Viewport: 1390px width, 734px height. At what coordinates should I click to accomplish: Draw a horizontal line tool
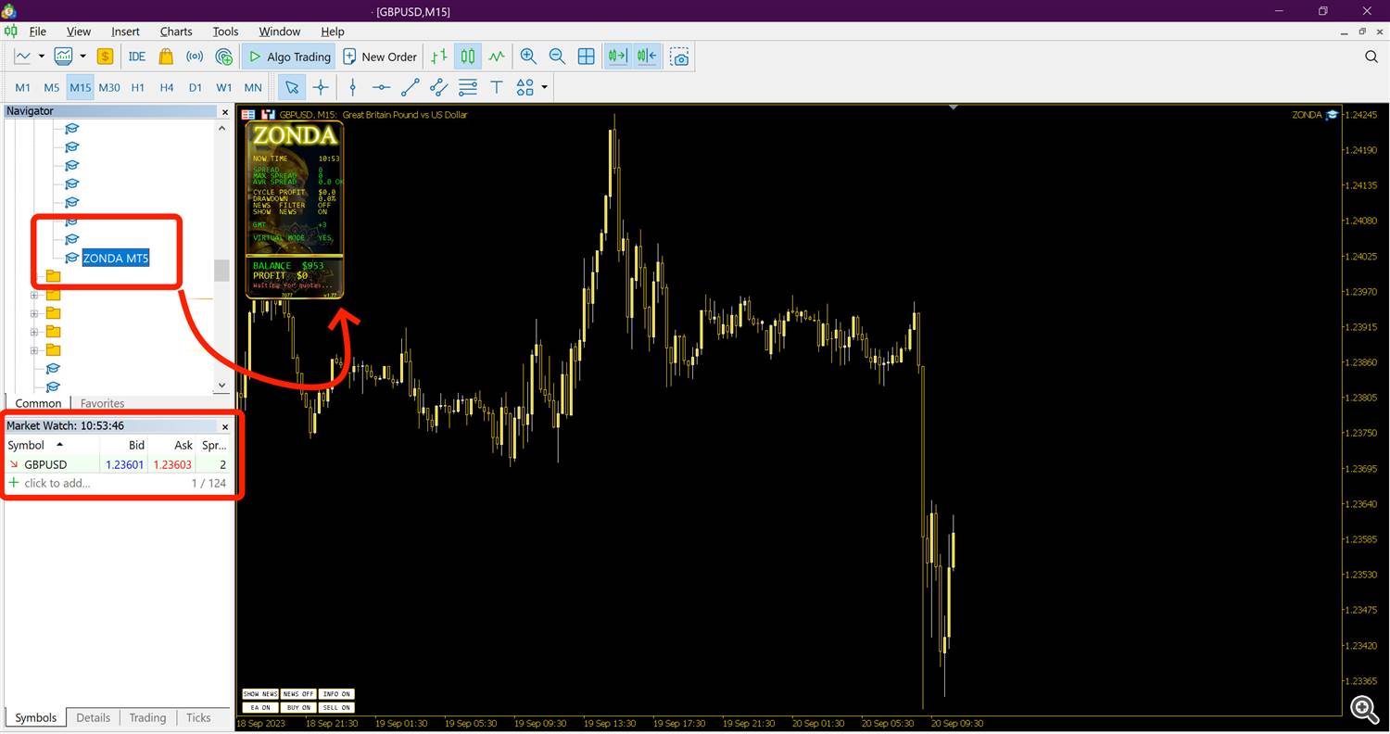coord(381,87)
